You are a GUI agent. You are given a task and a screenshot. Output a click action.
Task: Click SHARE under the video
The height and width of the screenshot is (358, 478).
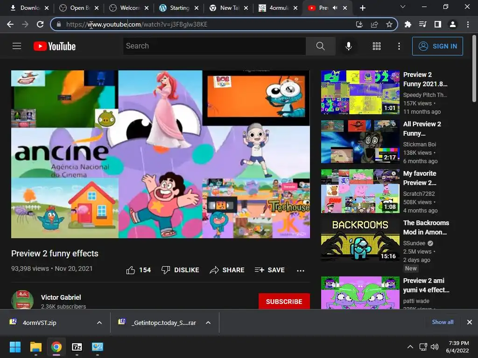tap(227, 270)
